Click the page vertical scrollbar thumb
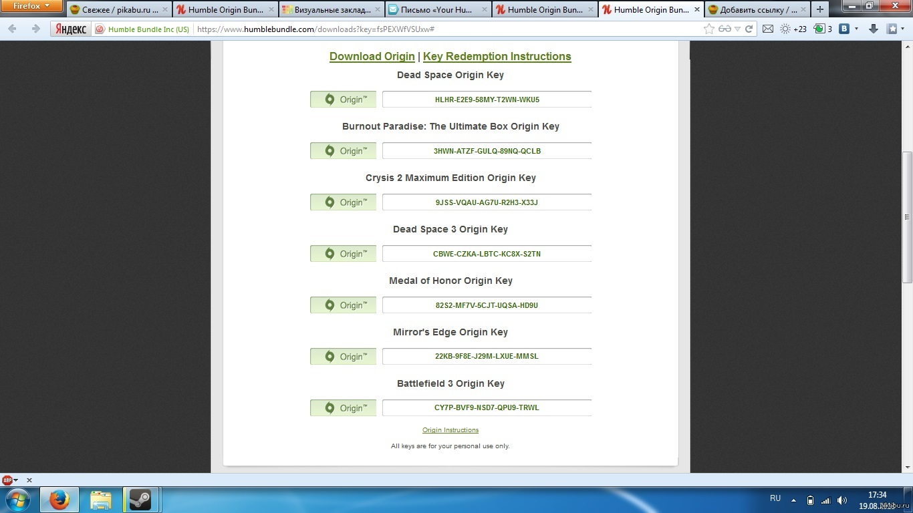The image size is (913, 513). point(907,217)
